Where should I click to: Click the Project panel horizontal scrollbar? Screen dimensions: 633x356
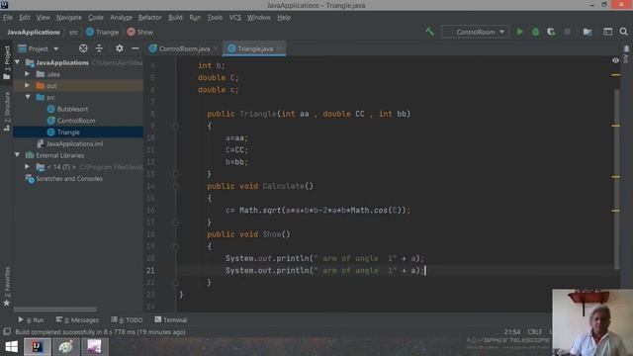tap(55, 310)
